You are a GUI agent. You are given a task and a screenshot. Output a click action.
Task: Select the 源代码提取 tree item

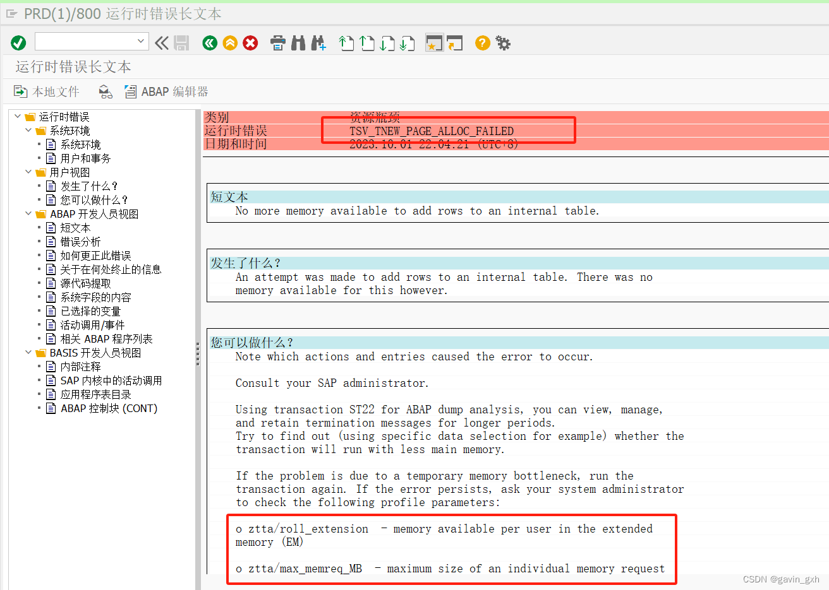tap(85, 283)
